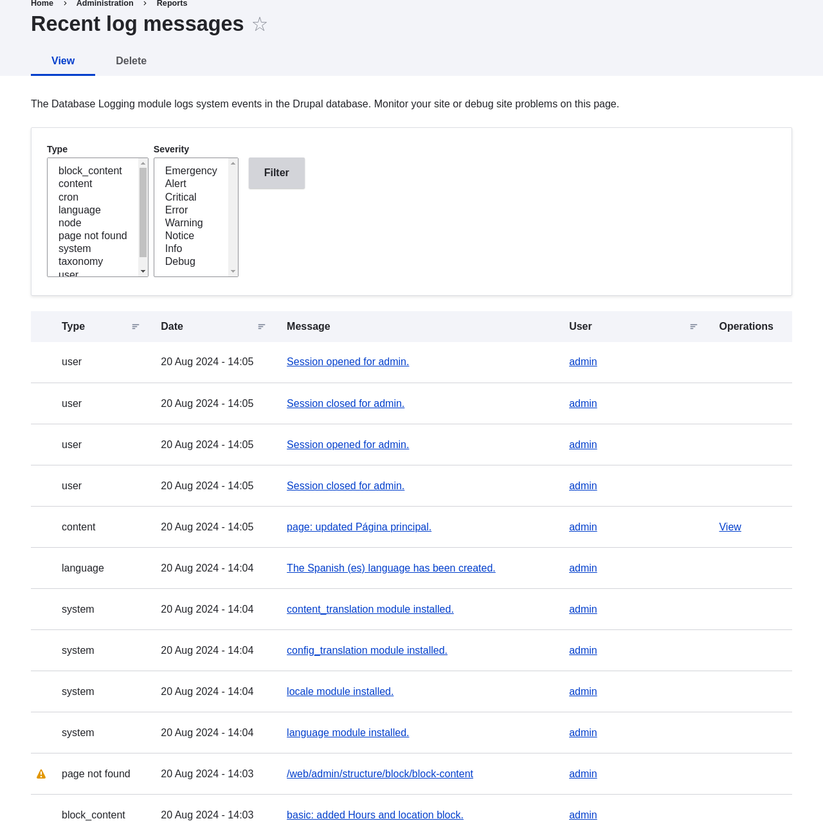Open locale module installed message
823x821 pixels.
click(340, 692)
